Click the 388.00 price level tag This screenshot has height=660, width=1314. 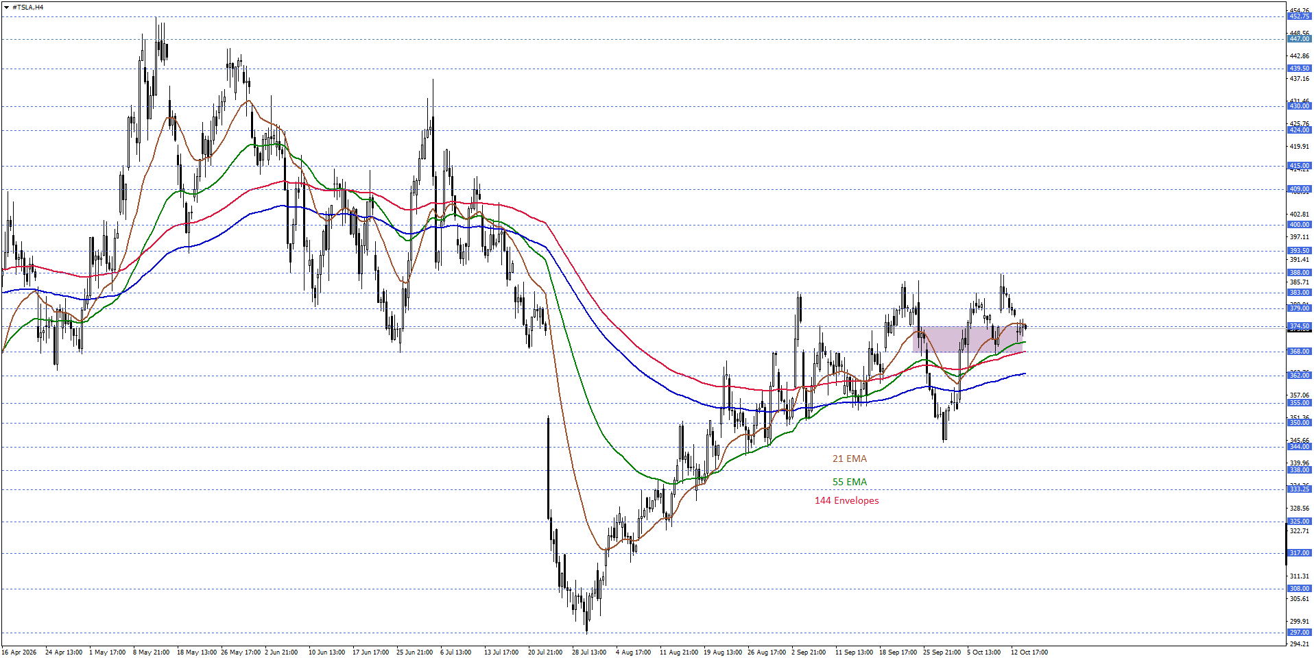click(x=1299, y=273)
